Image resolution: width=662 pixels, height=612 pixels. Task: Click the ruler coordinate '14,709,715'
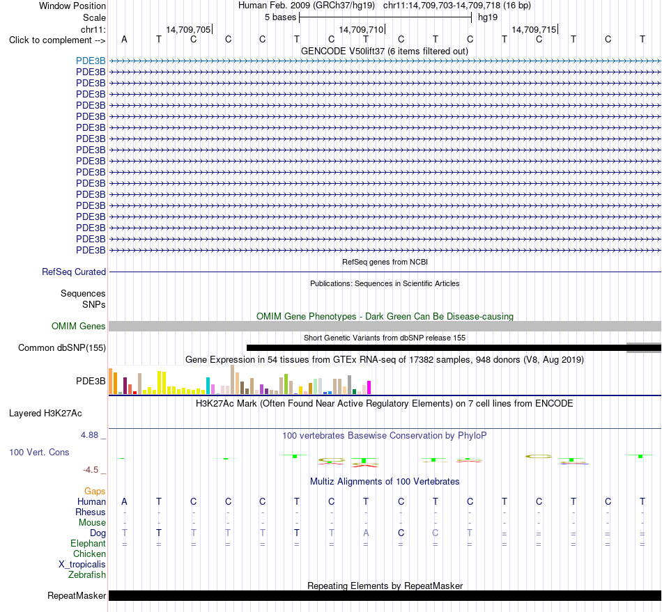[534, 29]
